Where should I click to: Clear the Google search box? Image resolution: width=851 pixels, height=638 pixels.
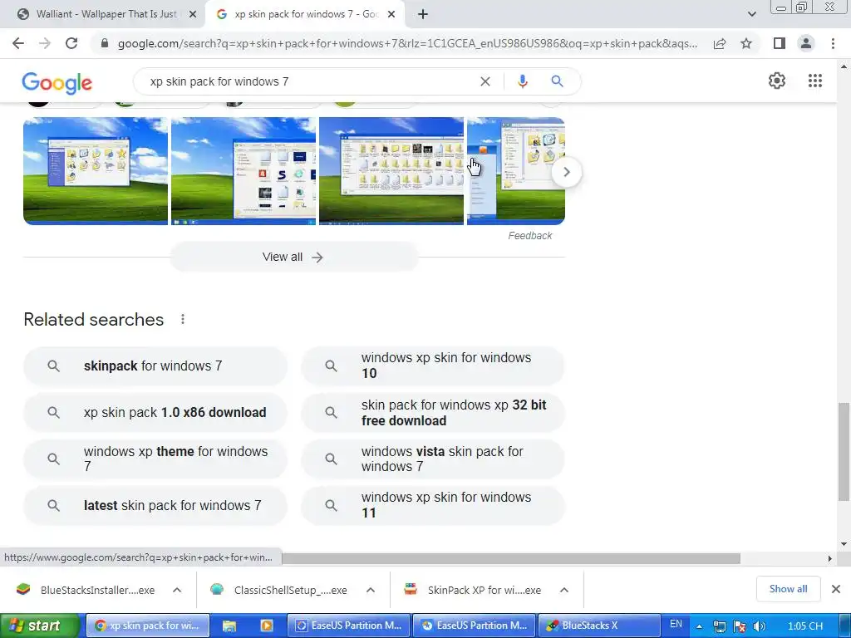click(x=485, y=81)
